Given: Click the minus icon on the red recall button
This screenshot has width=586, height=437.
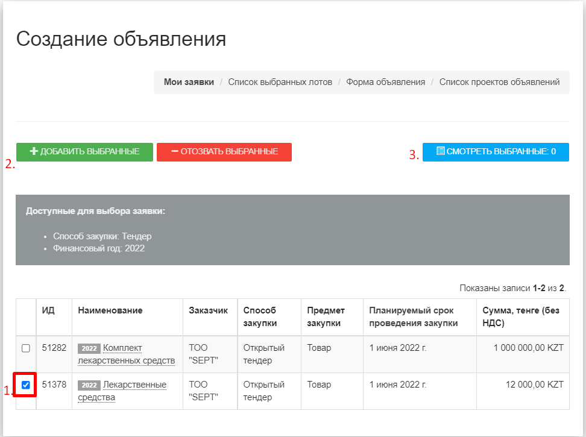Looking at the screenshot, I should pyautogui.click(x=174, y=151).
